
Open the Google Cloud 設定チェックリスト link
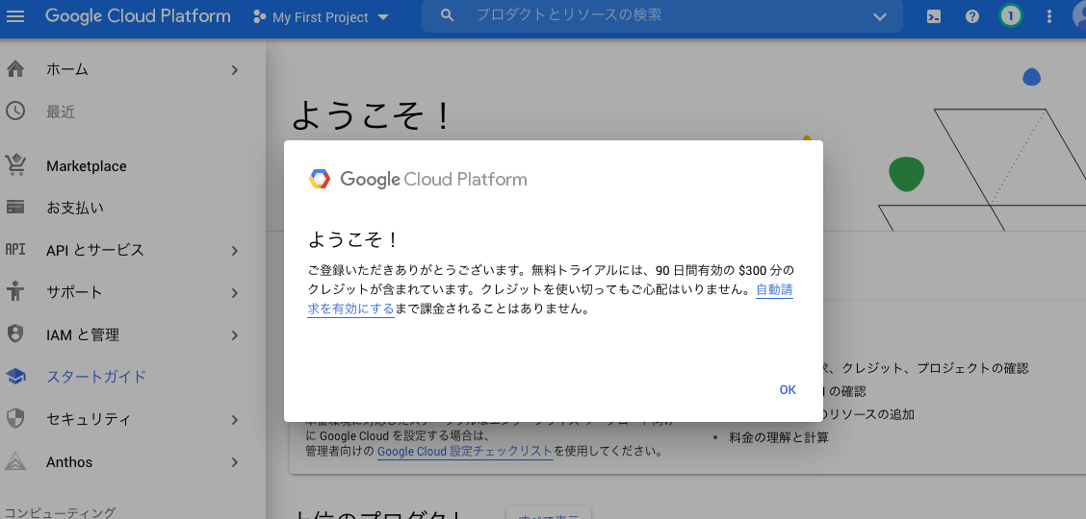465,452
